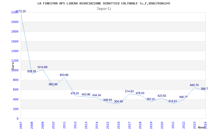
Task: Click the 200 y-axis tick label
Action: click(16, 109)
